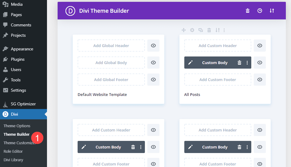Open more options dots above All Posts template

point(224,30)
